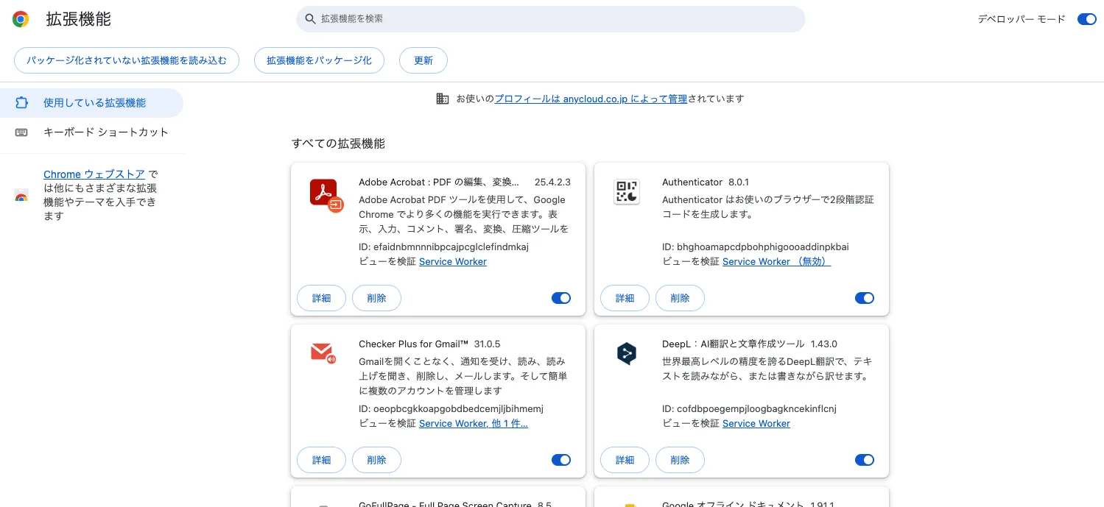Open 詳細 for DeepL
The height and width of the screenshot is (507, 1104).
[x=625, y=460]
